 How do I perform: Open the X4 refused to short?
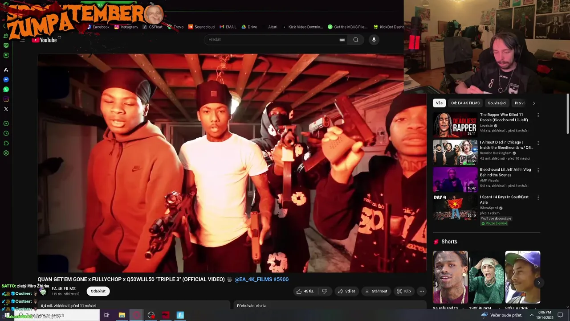450,277
